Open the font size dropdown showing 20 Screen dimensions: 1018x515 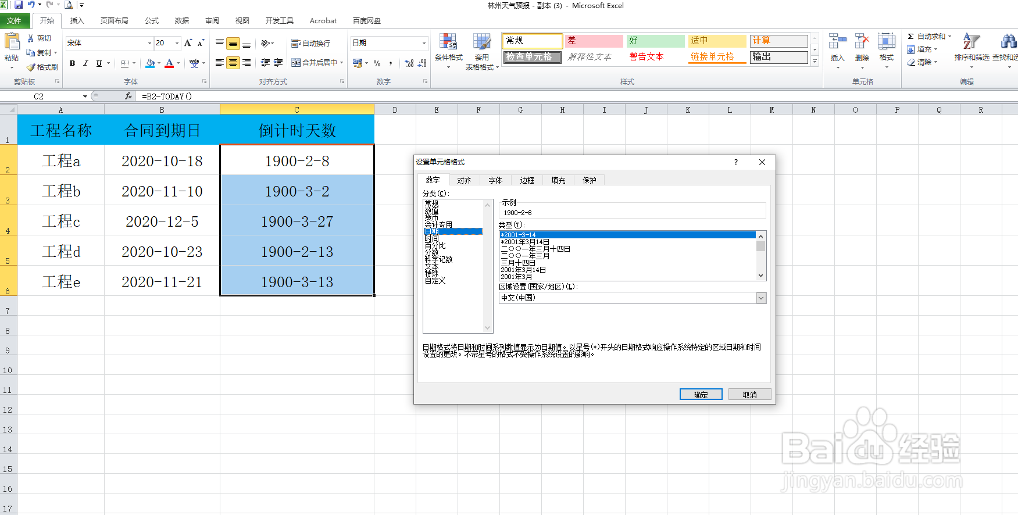tap(177, 43)
